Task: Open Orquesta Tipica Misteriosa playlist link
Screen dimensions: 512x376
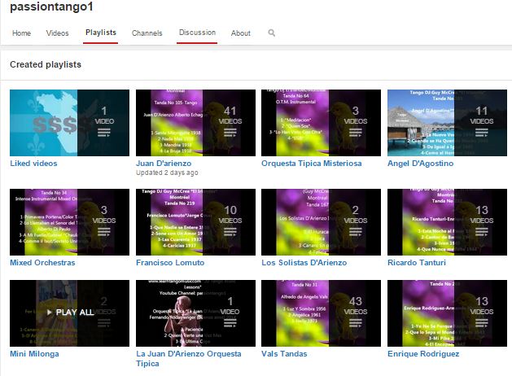Action: (x=312, y=164)
